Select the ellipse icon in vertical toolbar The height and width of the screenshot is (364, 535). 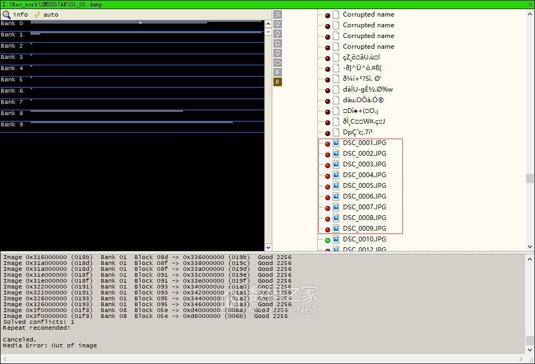coord(278,63)
